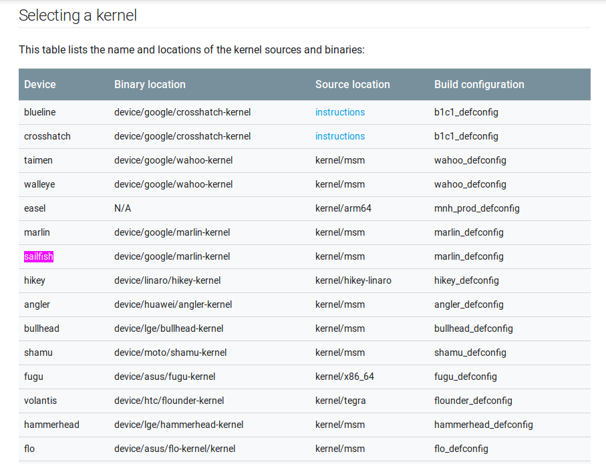Click the kernel/x86_64 source location
The width and height of the screenshot is (606, 464).
[344, 377]
